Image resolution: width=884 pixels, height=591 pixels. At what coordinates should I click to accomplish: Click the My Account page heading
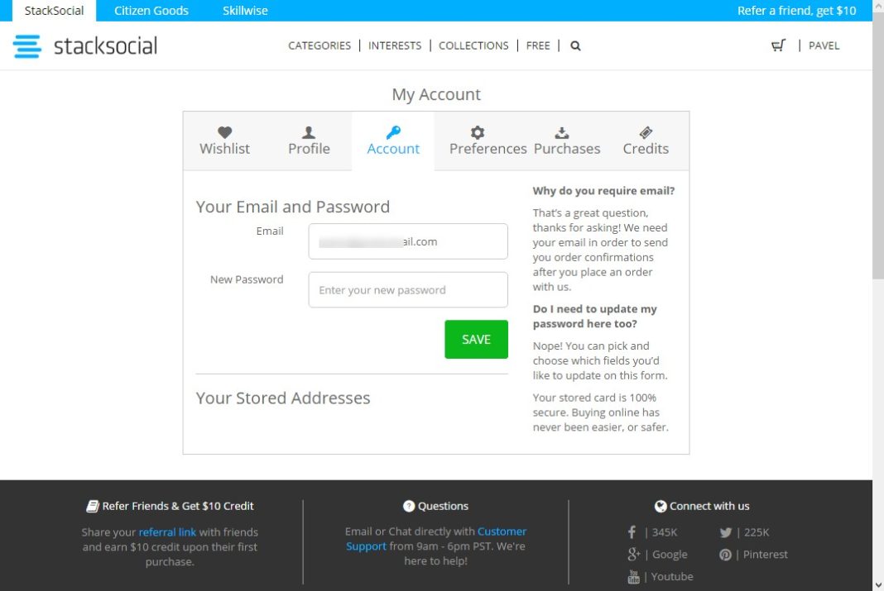(x=436, y=94)
